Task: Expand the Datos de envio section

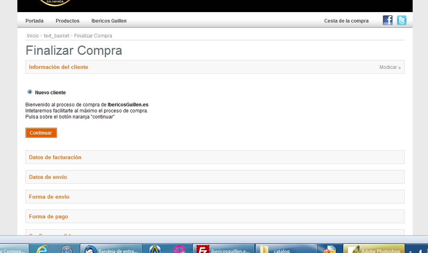Action: (215, 177)
